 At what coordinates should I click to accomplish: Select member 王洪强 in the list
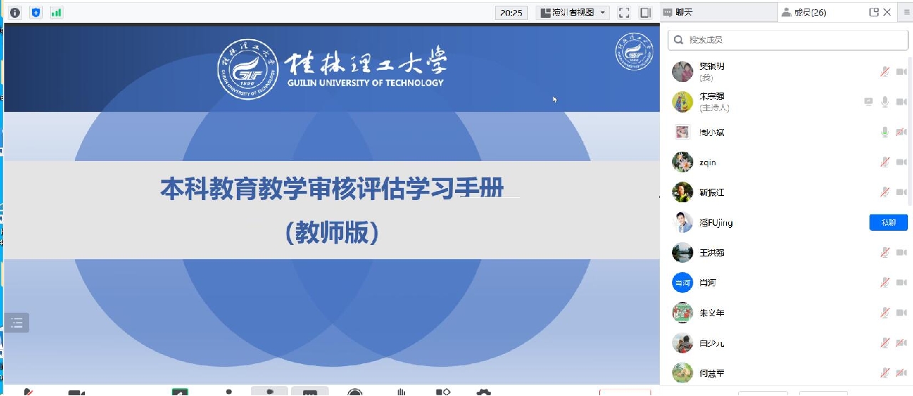click(712, 253)
